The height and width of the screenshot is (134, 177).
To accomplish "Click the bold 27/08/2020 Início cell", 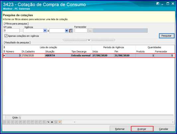I will point(103,56).
